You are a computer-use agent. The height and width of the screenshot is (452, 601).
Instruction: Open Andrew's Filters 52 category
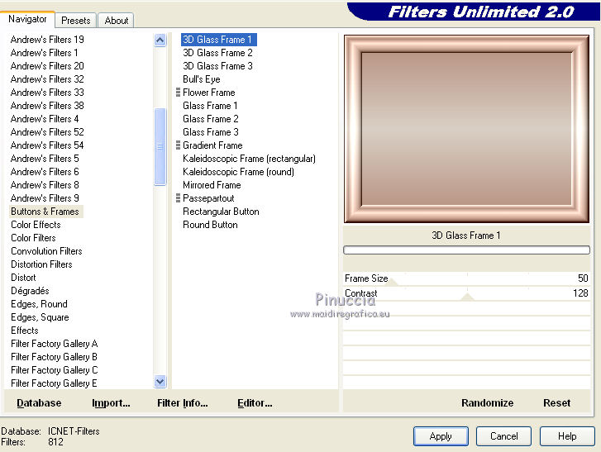point(47,132)
